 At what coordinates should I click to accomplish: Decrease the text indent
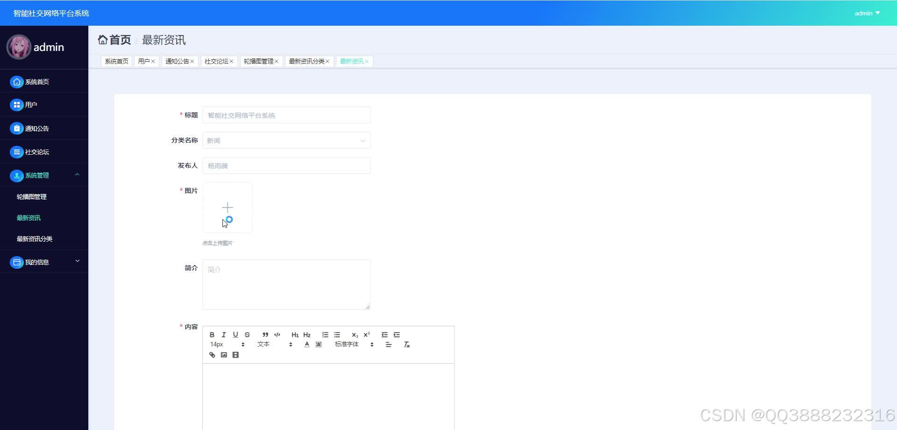point(384,335)
